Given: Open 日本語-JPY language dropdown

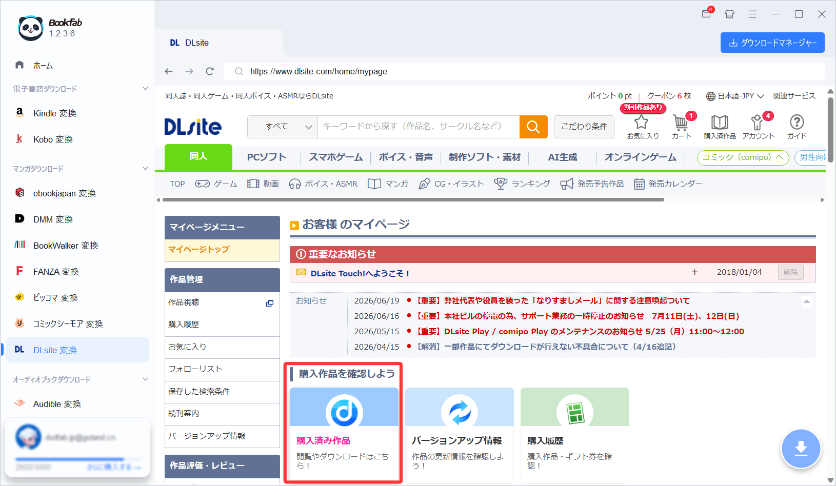Looking at the screenshot, I should [735, 96].
